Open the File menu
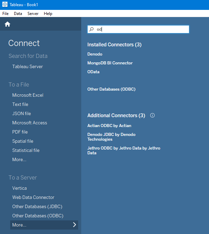The width and height of the screenshot is (209, 234). (5, 14)
